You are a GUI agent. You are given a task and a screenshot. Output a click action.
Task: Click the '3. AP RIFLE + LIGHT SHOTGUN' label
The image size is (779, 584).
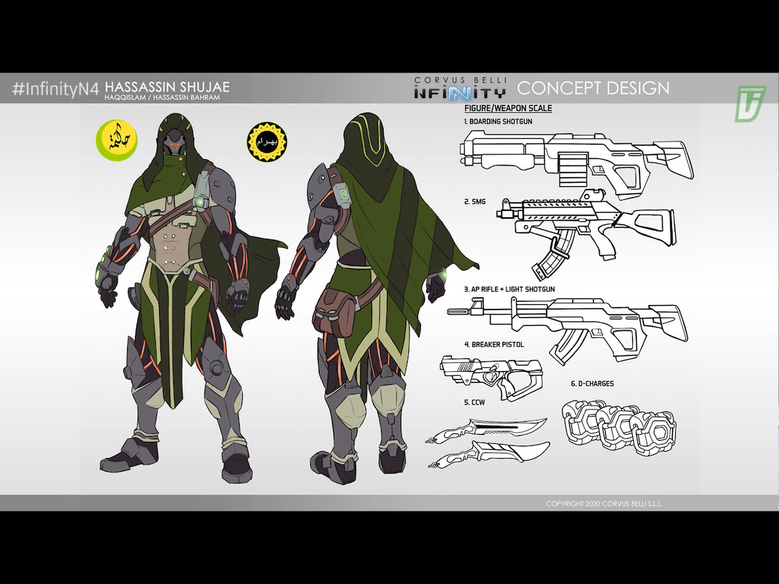click(510, 289)
